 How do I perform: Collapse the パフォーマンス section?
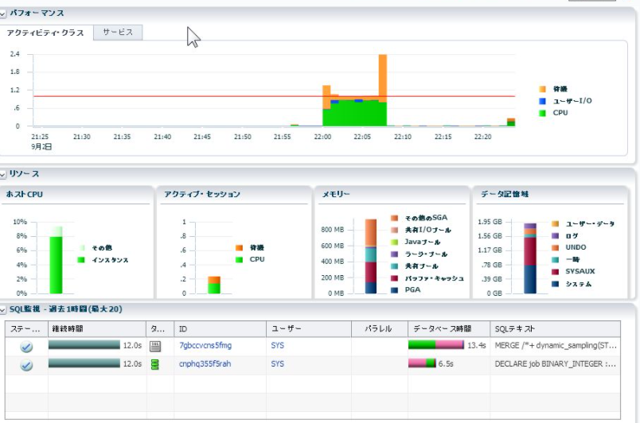click(x=3, y=14)
